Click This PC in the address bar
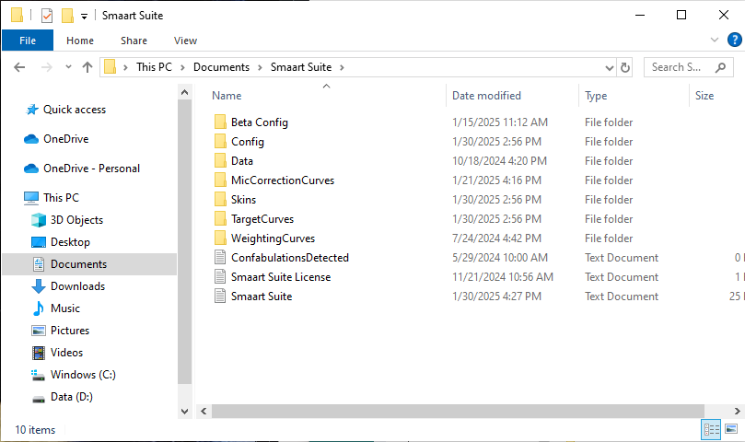This screenshot has height=442, width=745. pyautogui.click(x=154, y=67)
